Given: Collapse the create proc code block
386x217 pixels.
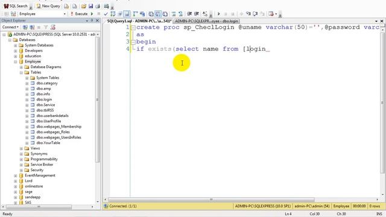Looking at the screenshot, I should point(133,28).
